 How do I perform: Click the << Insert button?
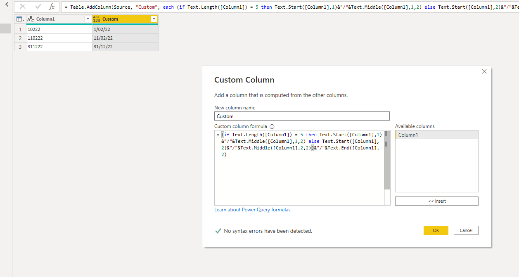pyautogui.click(x=437, y=201)
